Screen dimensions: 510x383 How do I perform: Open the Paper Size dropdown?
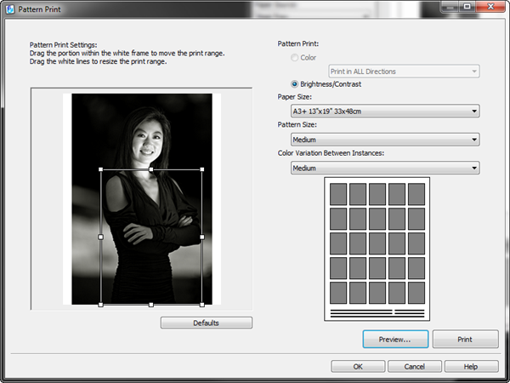[x=385, y=111]
